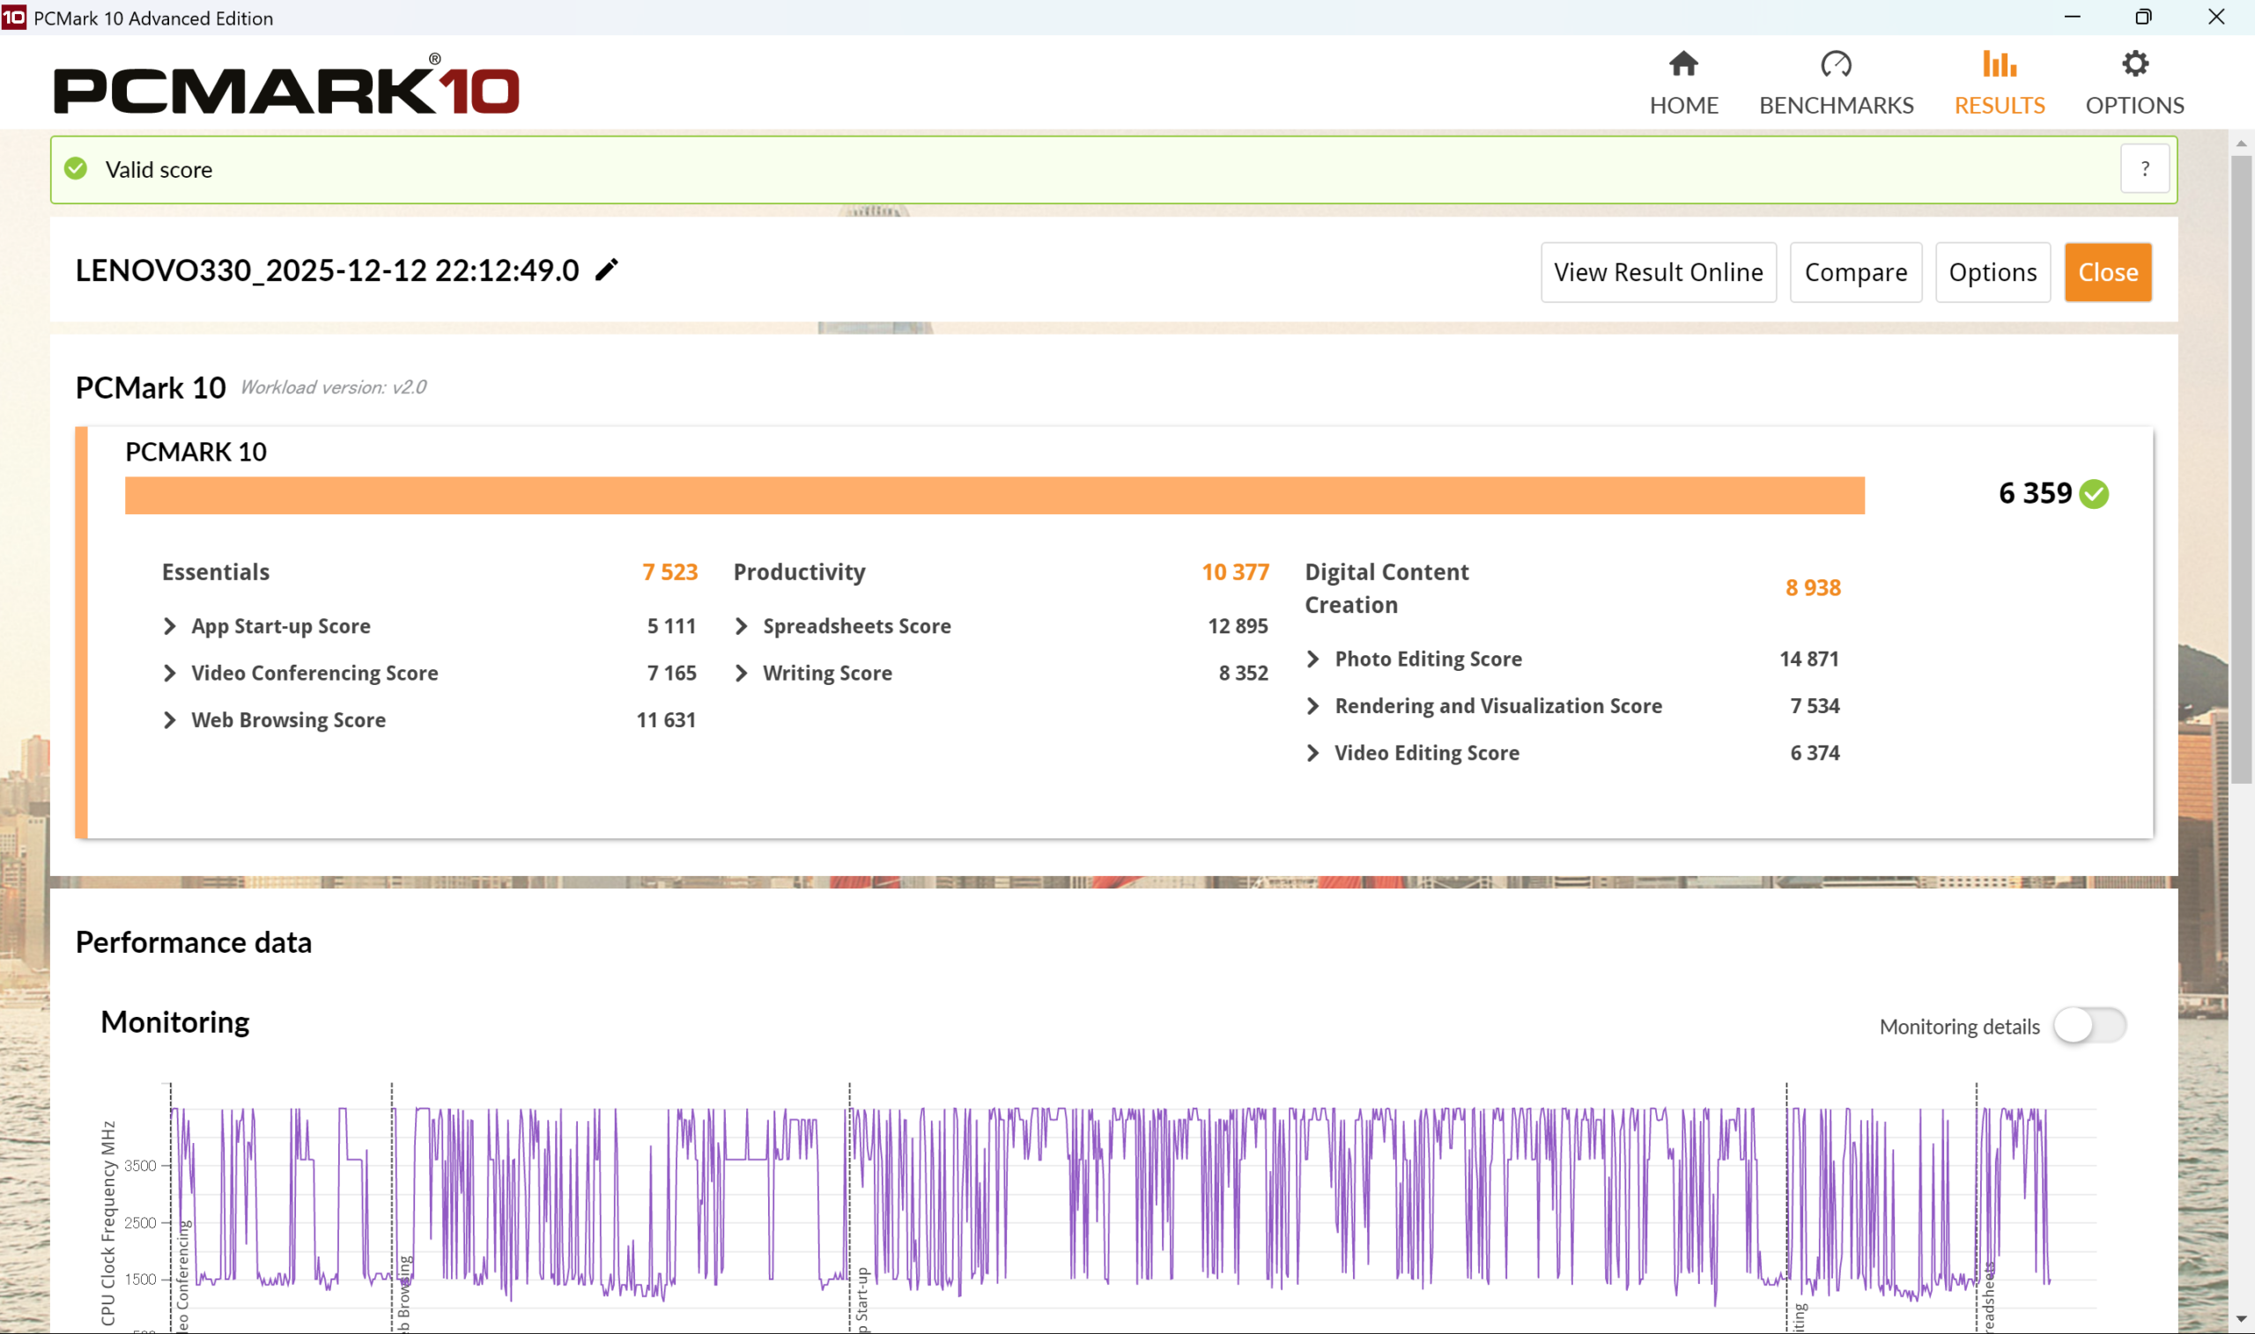Click the vertical scrollbar down arrow

pos(2241,1319)
